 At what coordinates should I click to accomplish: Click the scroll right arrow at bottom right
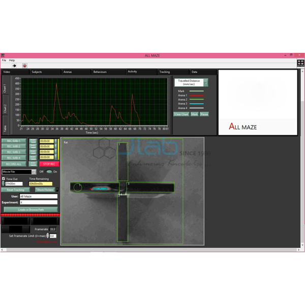298,250
